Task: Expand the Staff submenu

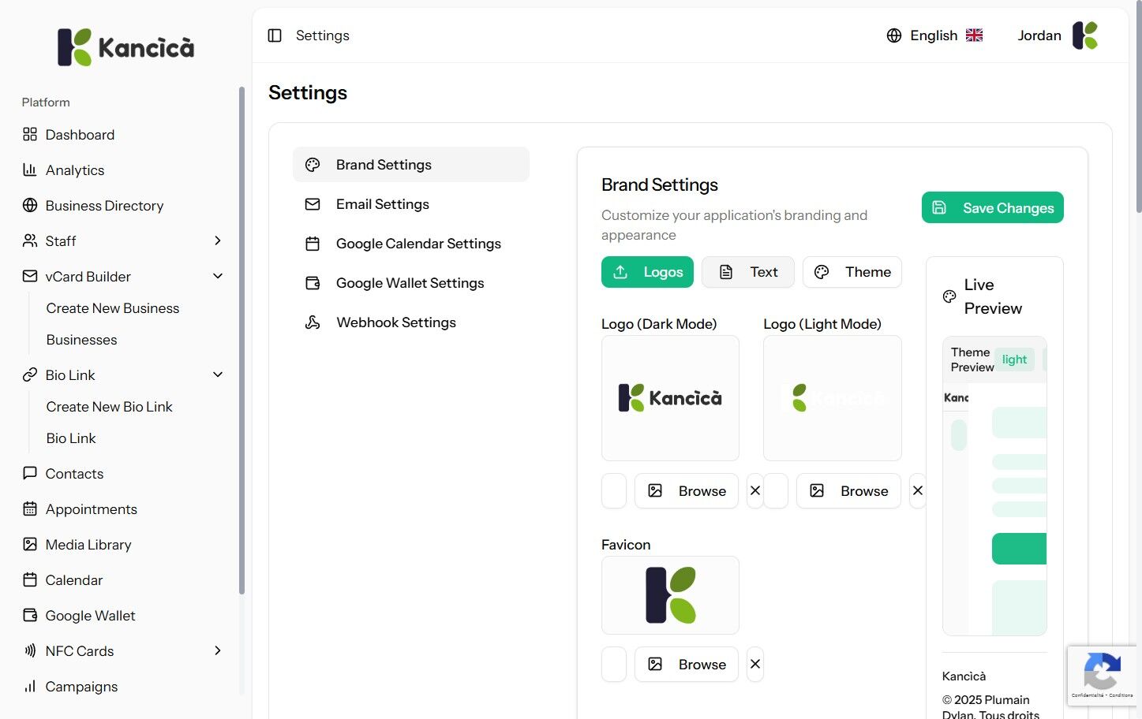Action: [x=218, y=241]
